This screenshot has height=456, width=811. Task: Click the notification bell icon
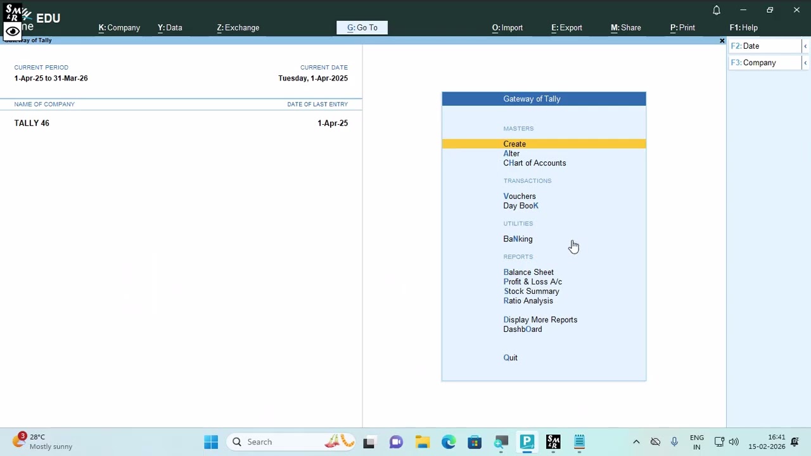[717, 10]
